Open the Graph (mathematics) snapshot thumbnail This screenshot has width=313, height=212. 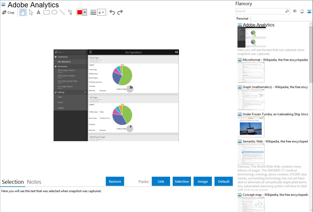tap(251, 100)
